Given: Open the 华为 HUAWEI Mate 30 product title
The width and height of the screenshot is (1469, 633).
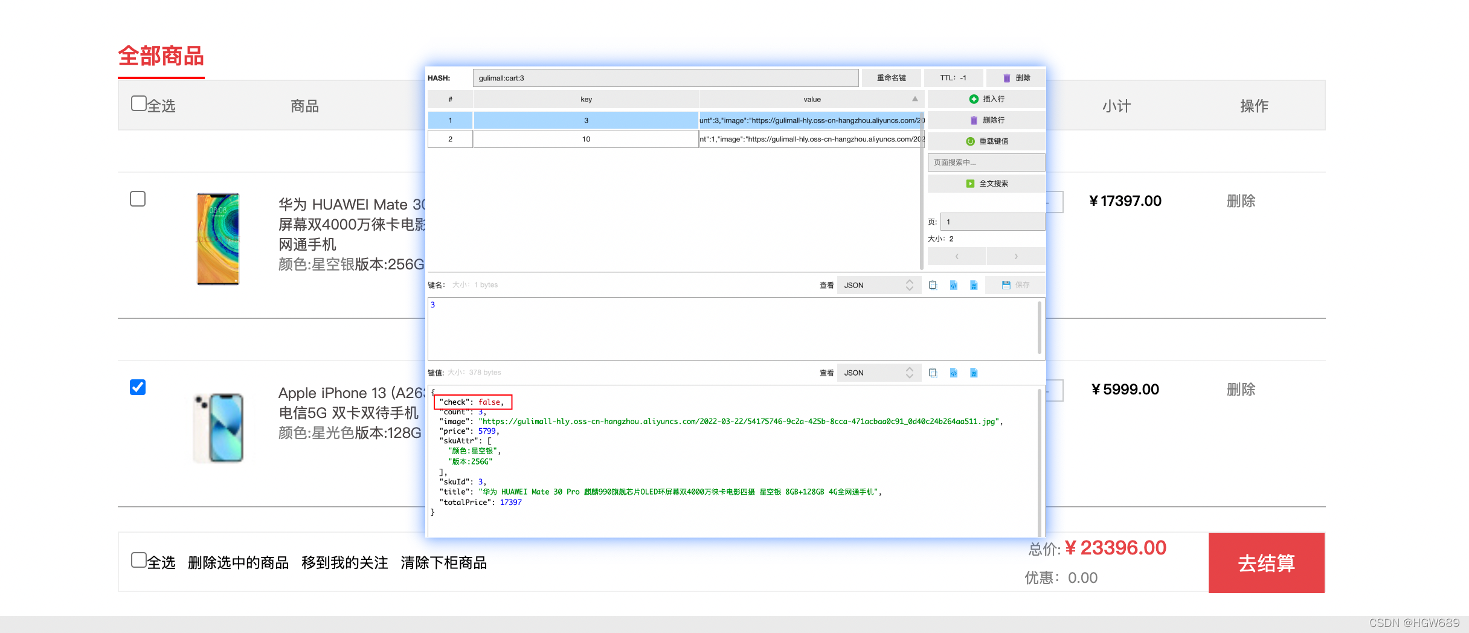Looking at the screenshot, I should (352, 224).
